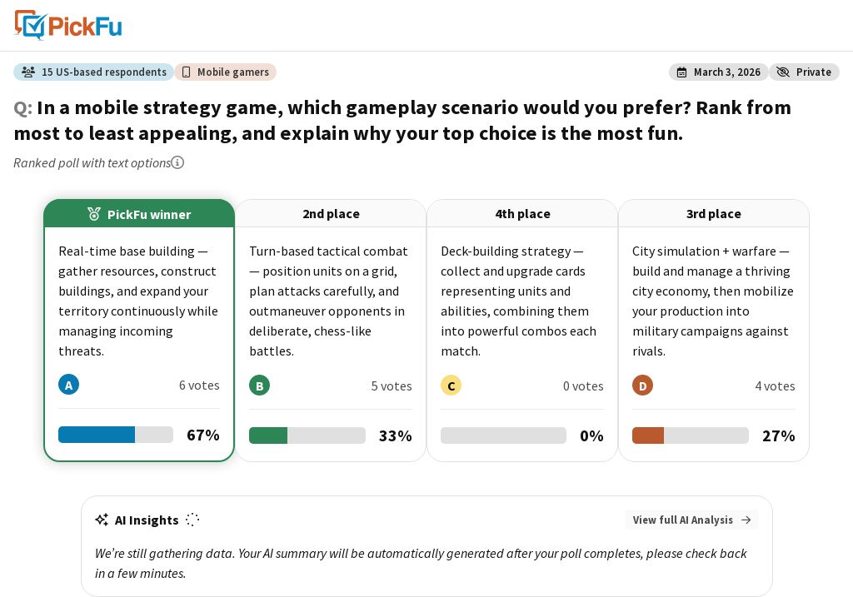Click the medal icon in PickFu winner header
The width and height of the screenshot is (853, 597).
click(x=94, y=214)
